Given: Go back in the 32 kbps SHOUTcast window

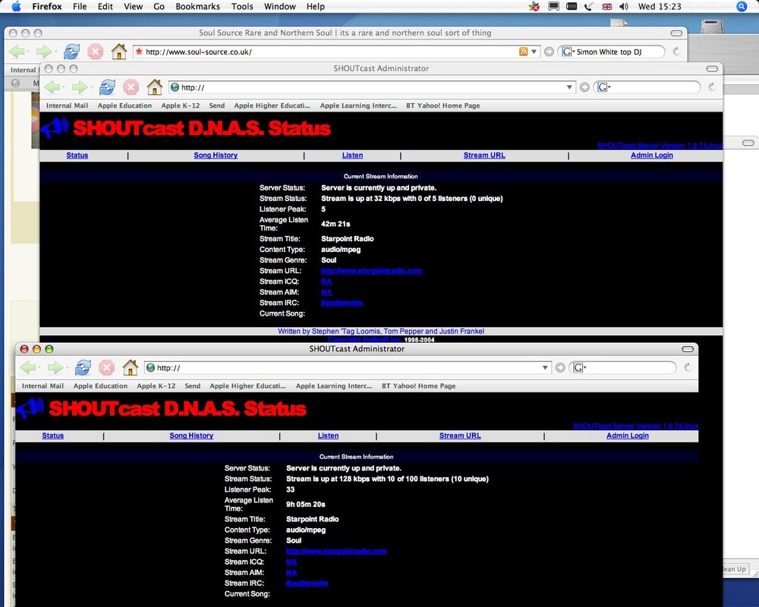Looking at the screenshot, I should pyautogui.click(x=52, y=87).
